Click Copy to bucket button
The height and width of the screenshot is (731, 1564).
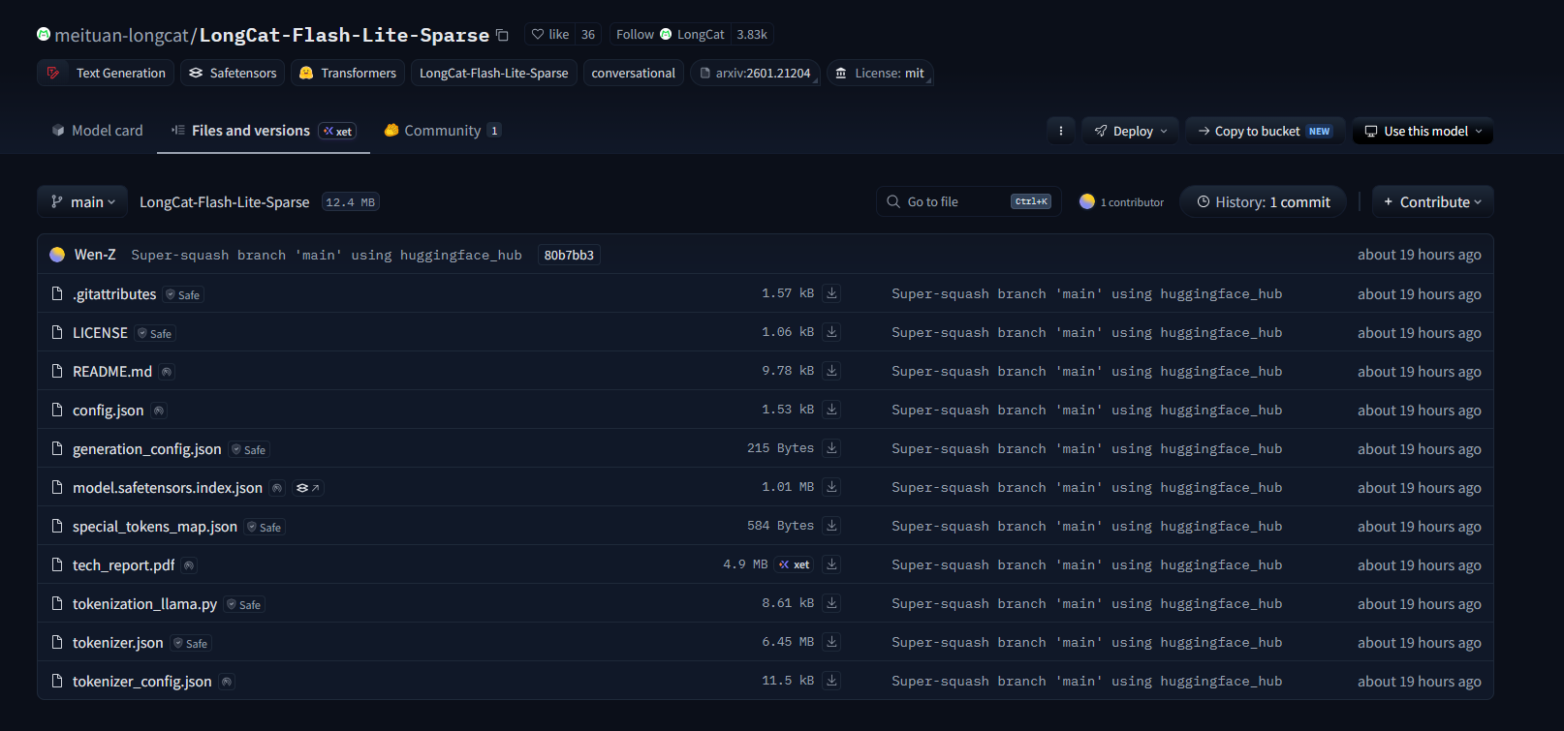(1265, 131)
